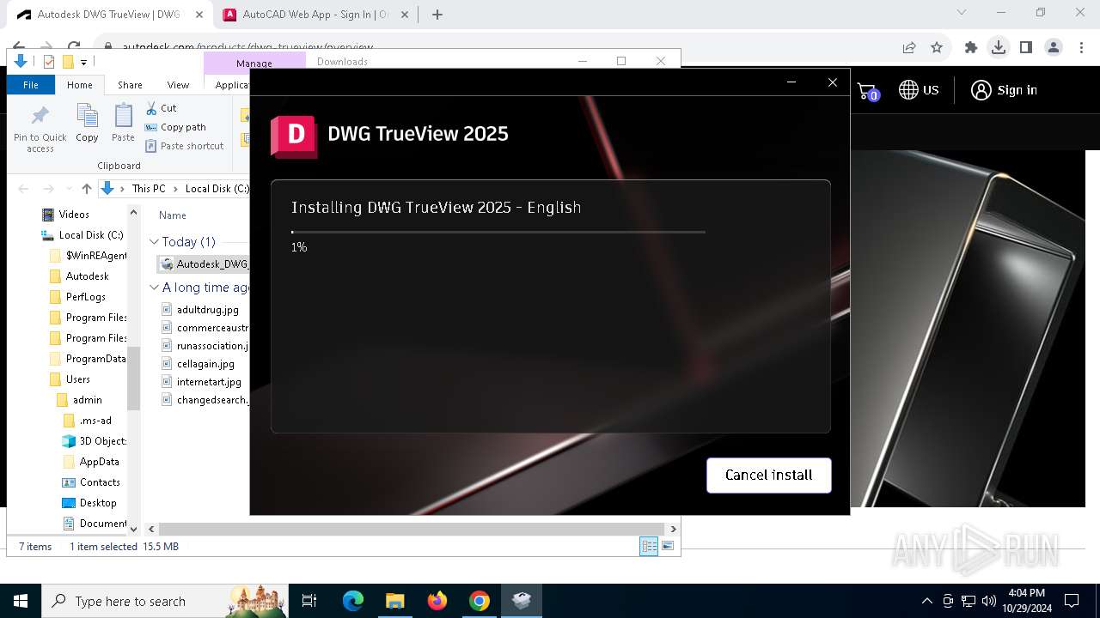Image resolution: width=1100 pixels, height=618 pixels.
Task: Switch to View ribbon tab
Action: [x=178, y=85]
